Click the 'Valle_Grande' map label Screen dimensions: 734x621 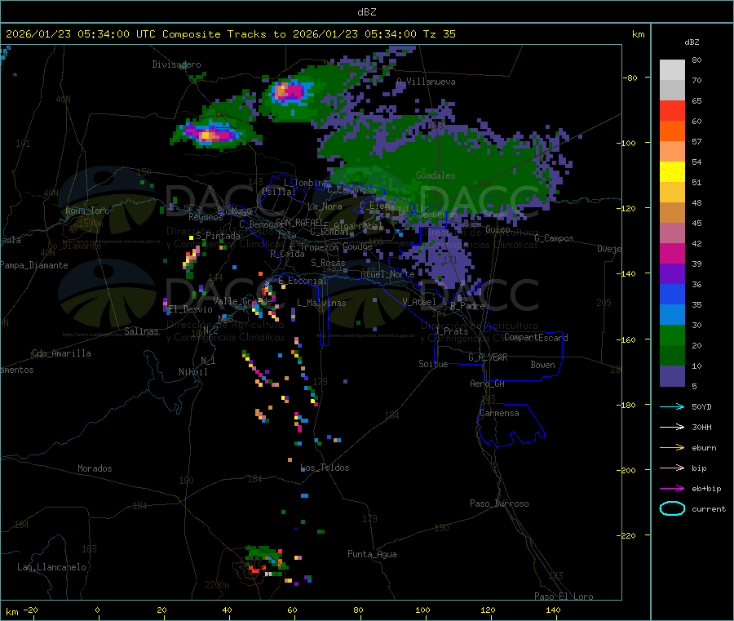pyautogui.click(x=242, y=301)
